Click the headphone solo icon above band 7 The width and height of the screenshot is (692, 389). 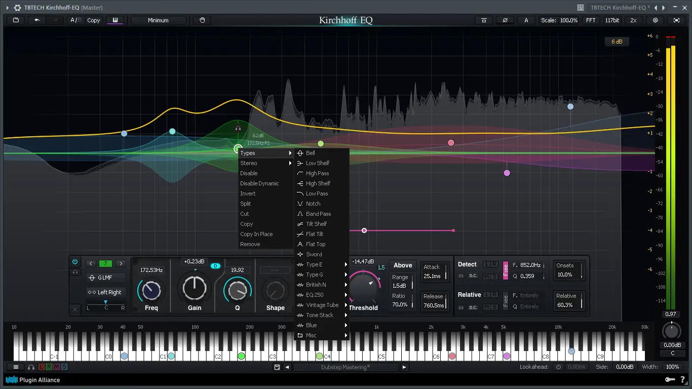238,129
